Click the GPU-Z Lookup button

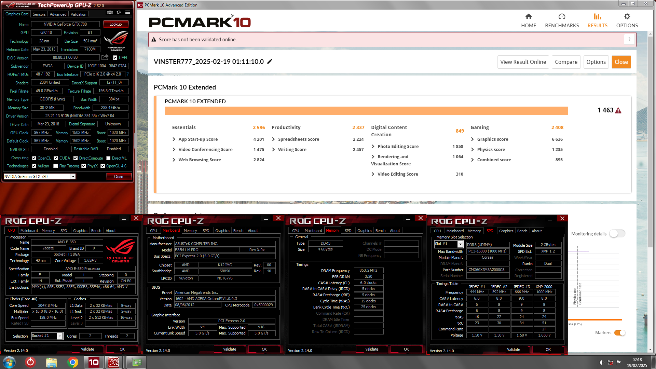pyautogui.click(x=116, y=24)
